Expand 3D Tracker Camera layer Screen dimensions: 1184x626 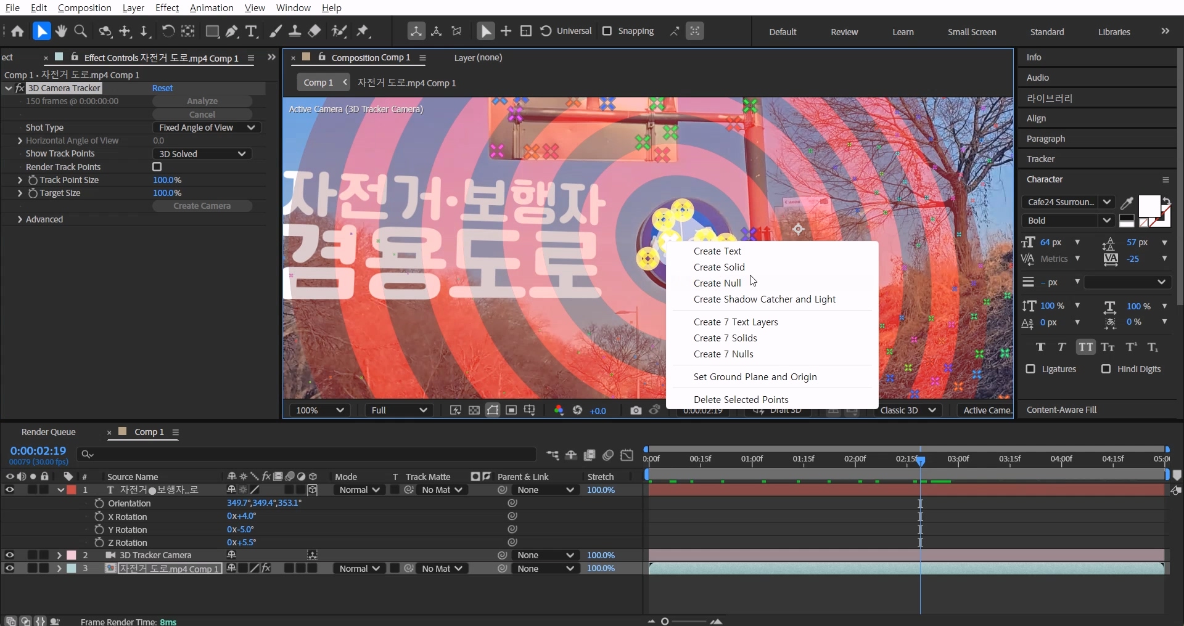(59, 555)
